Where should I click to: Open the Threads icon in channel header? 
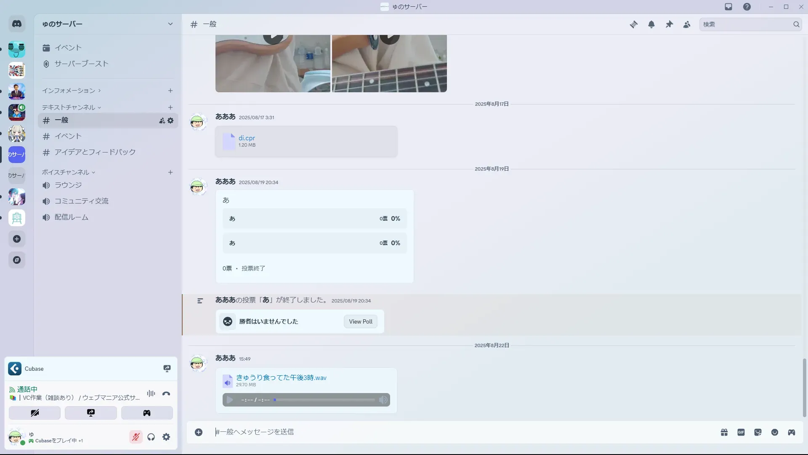(x=633, y=24)
